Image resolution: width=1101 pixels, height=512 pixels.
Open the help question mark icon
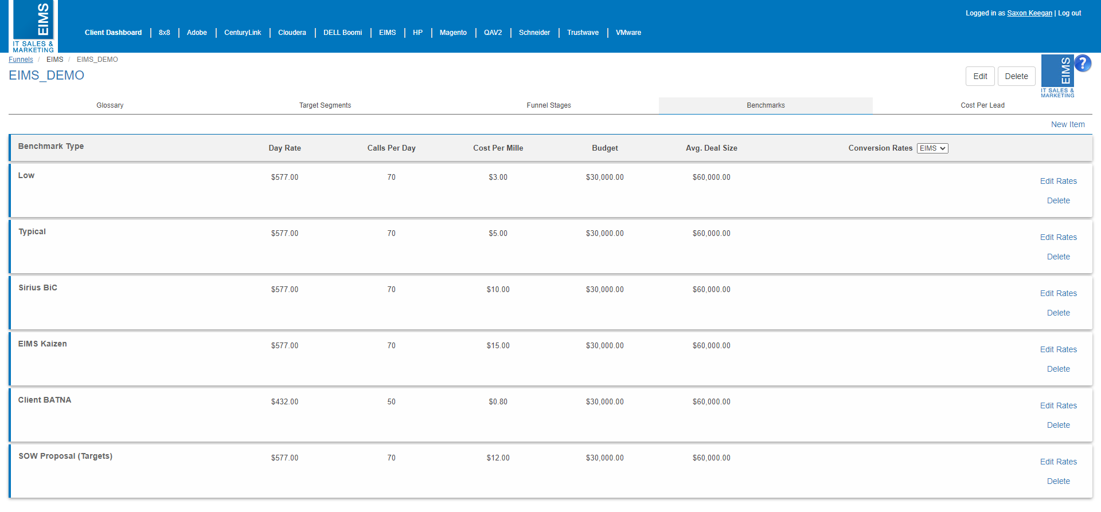1083,63
